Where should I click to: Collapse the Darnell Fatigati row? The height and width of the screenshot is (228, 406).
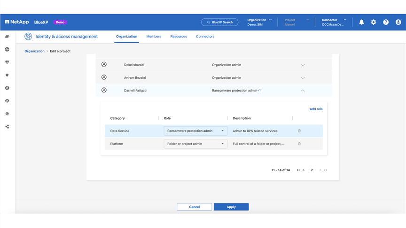point(303,91)
